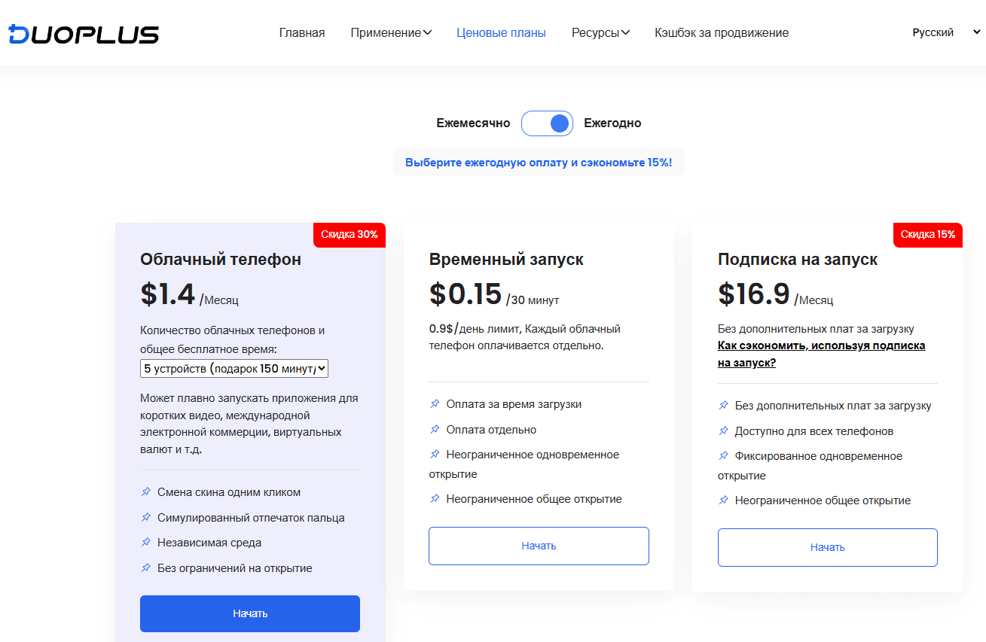Click pin icon beside Независимая среда
The height and width of the screenshot is (642, 986).
pos(146,543)
